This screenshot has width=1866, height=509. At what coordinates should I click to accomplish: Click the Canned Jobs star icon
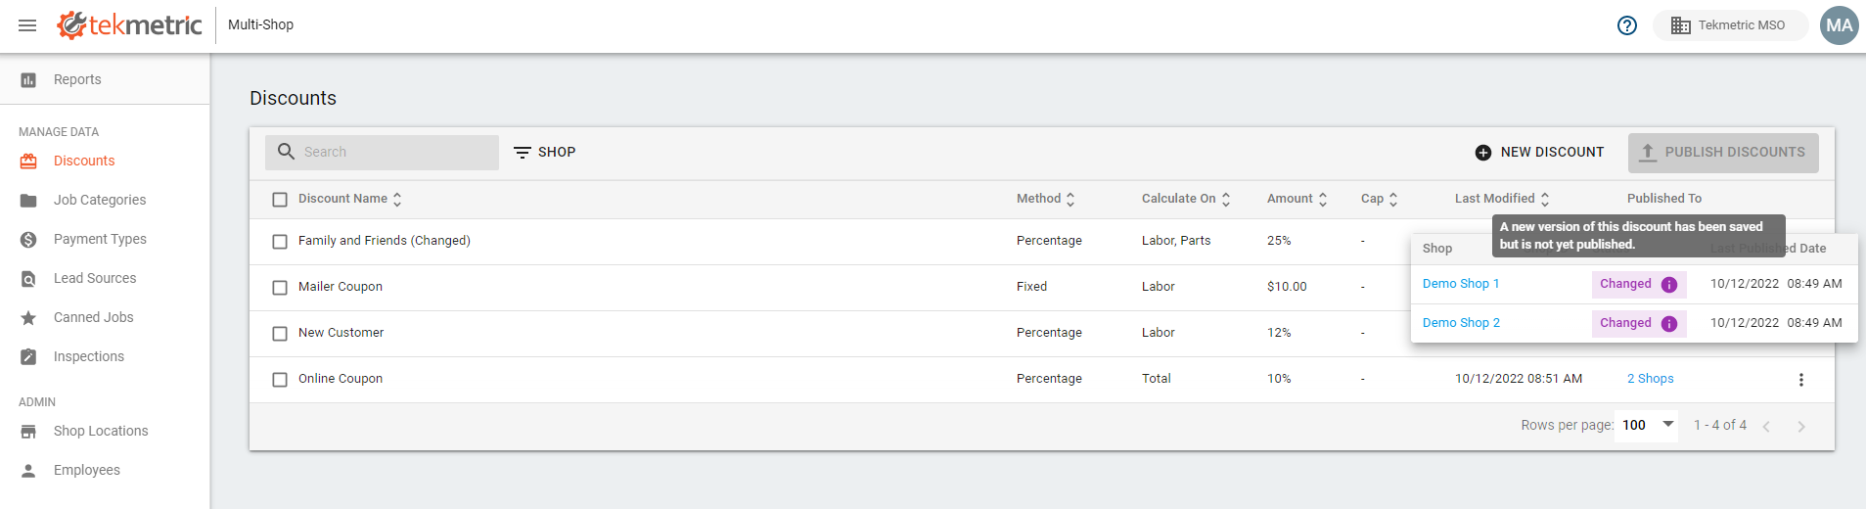coord(28,318)
